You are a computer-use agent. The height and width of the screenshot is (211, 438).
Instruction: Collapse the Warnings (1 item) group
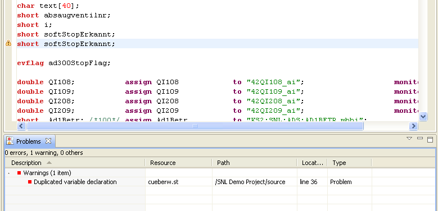coord(8,173)
